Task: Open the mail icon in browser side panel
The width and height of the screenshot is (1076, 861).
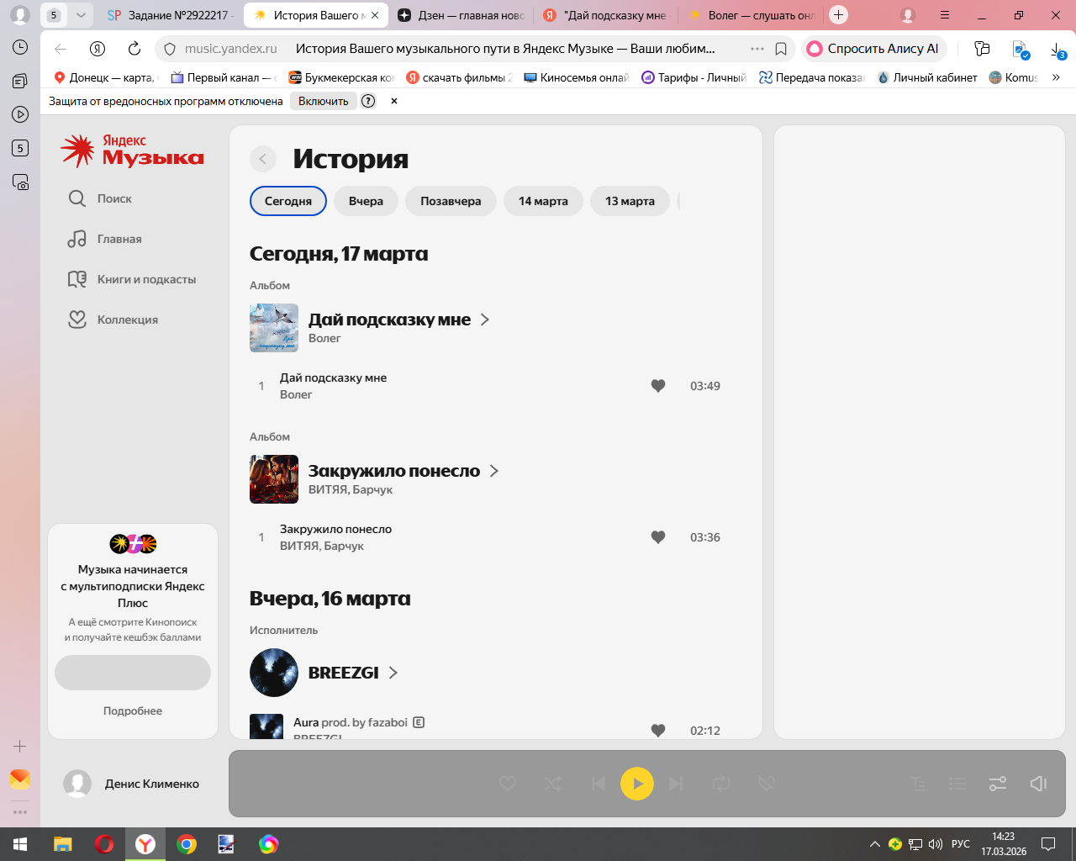Action: (20, 779)
